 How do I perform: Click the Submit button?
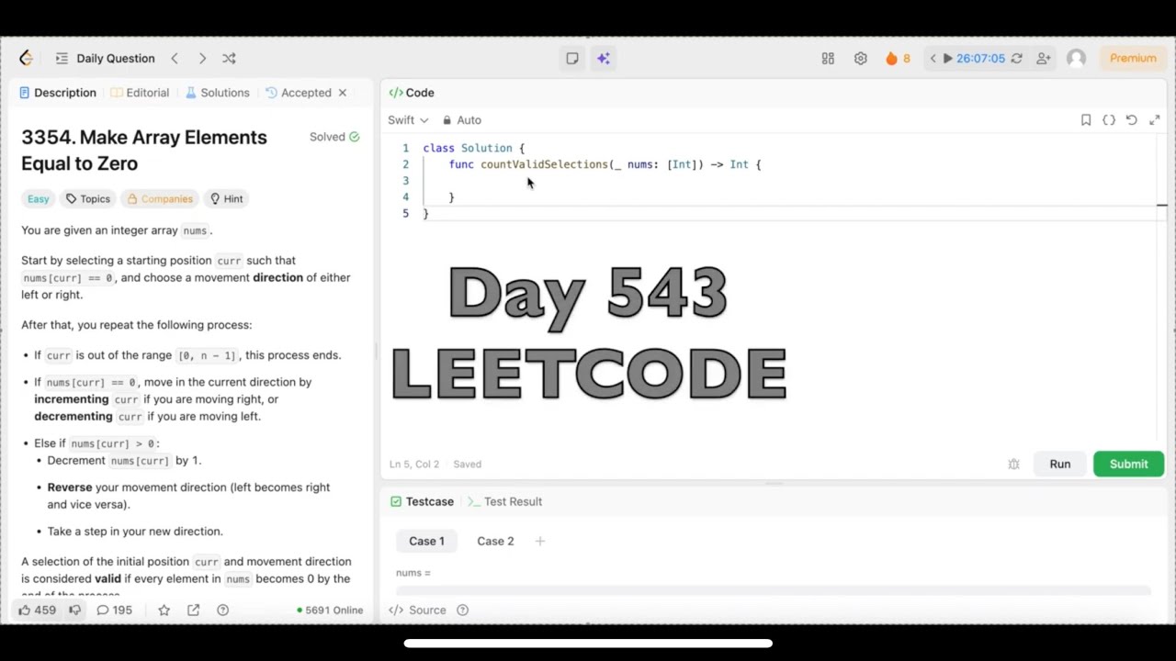tap(1128, 465)
